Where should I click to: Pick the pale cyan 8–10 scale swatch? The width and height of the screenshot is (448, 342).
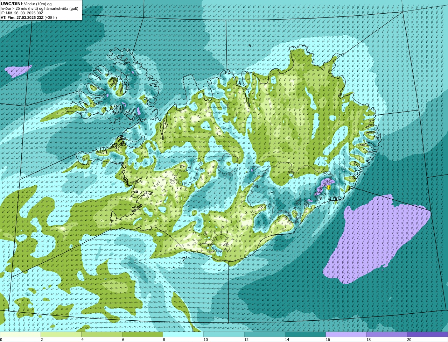click(183, 334)
